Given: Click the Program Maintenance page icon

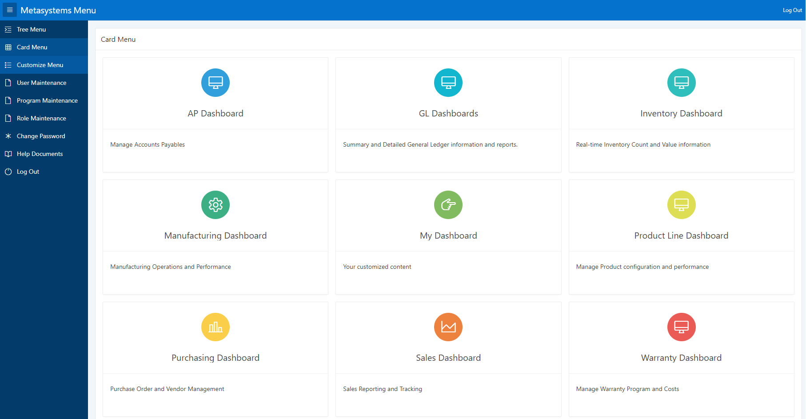Looking at the screenshot, I should pyautogui.click(x=8, y=100).
